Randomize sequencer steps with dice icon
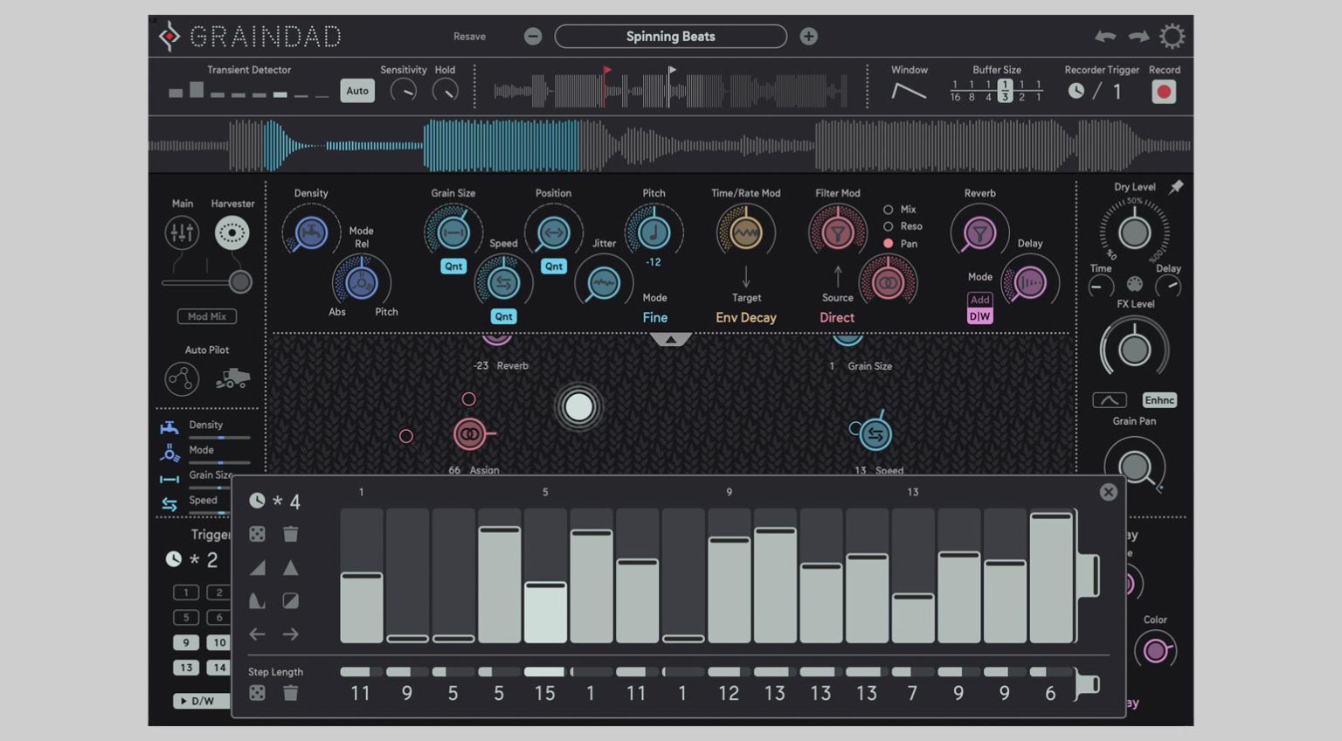The height and width of the screenshot is (741, 1342). 258,534
